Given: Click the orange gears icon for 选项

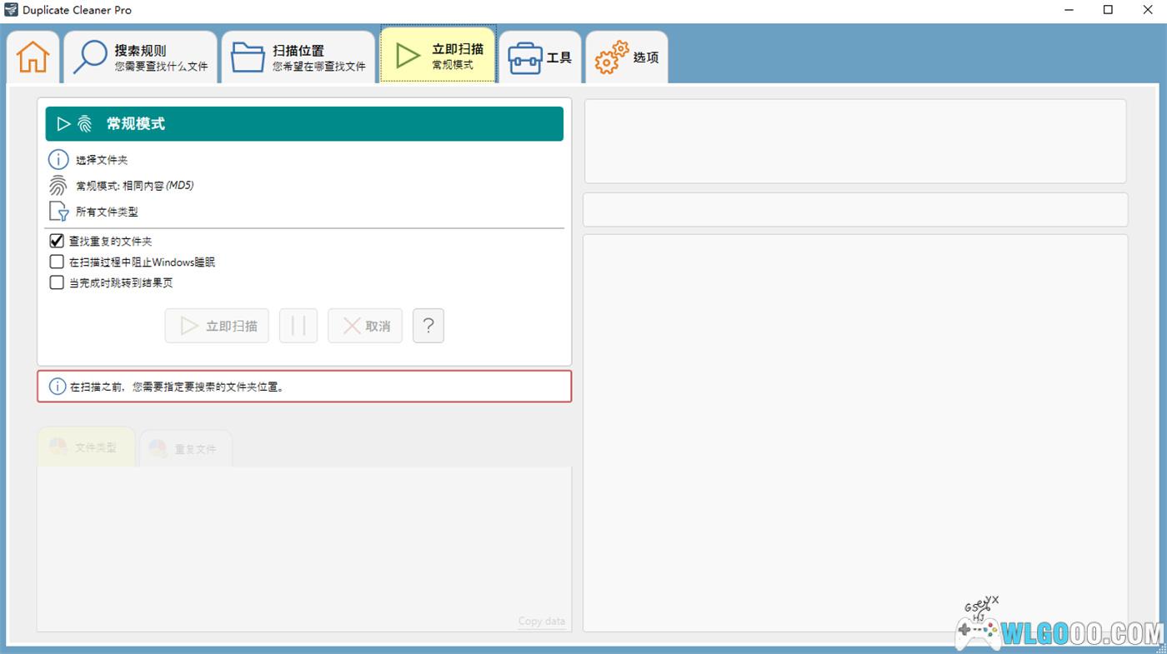Looking at the screenshot, I should click(x=611, y=57).
